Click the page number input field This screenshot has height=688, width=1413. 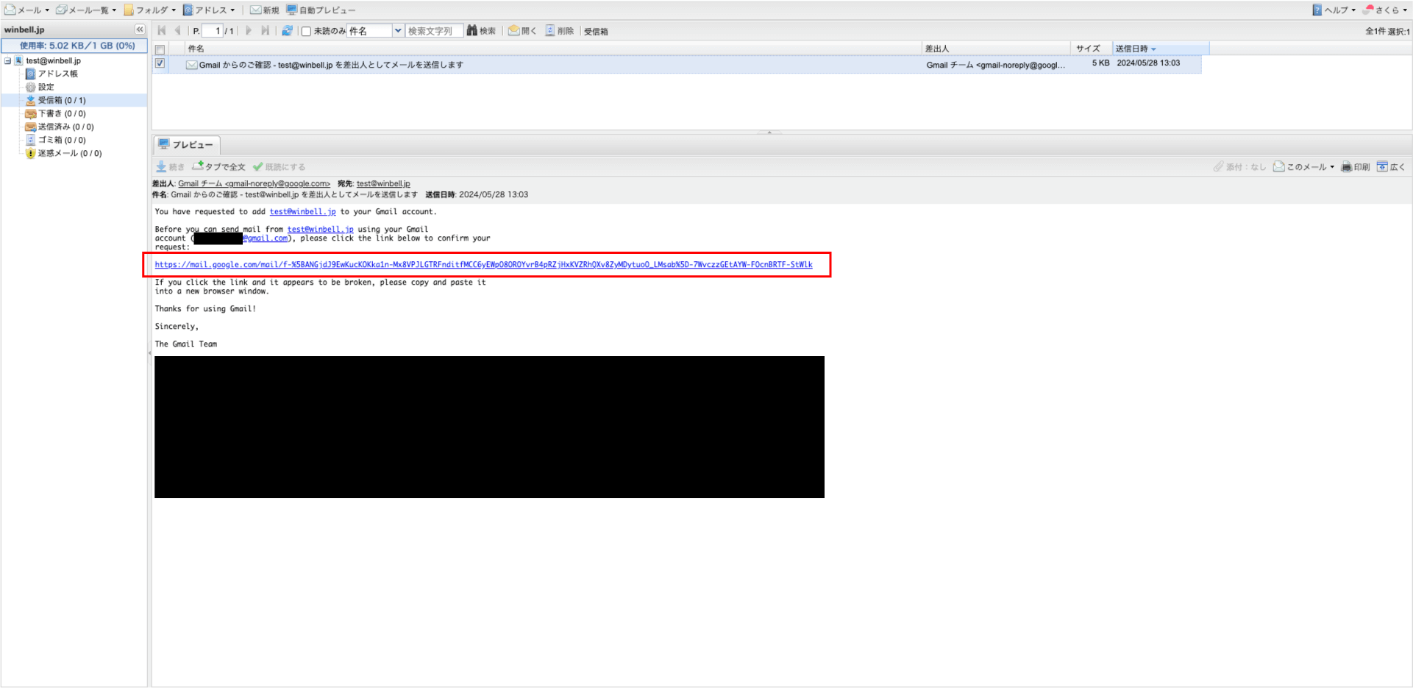tap(212, 31)
